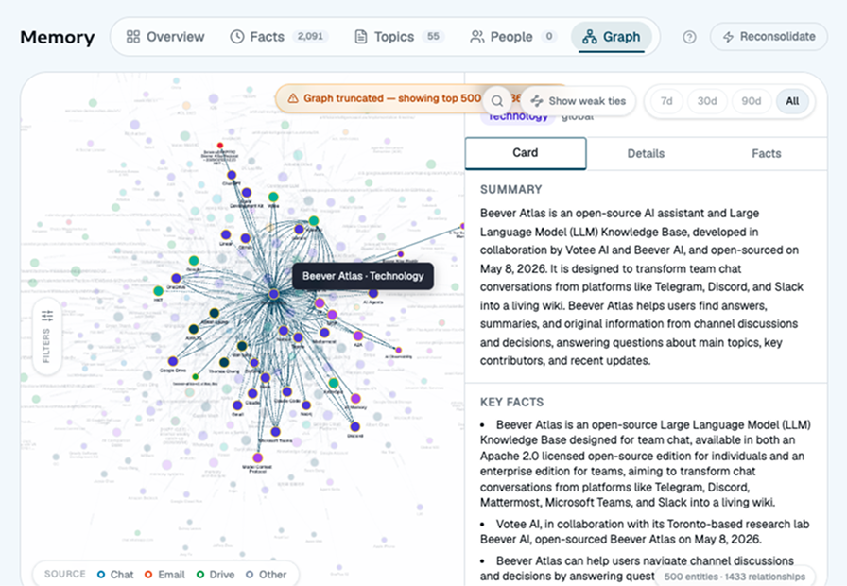Select the Linear graph node

(226, 234)
